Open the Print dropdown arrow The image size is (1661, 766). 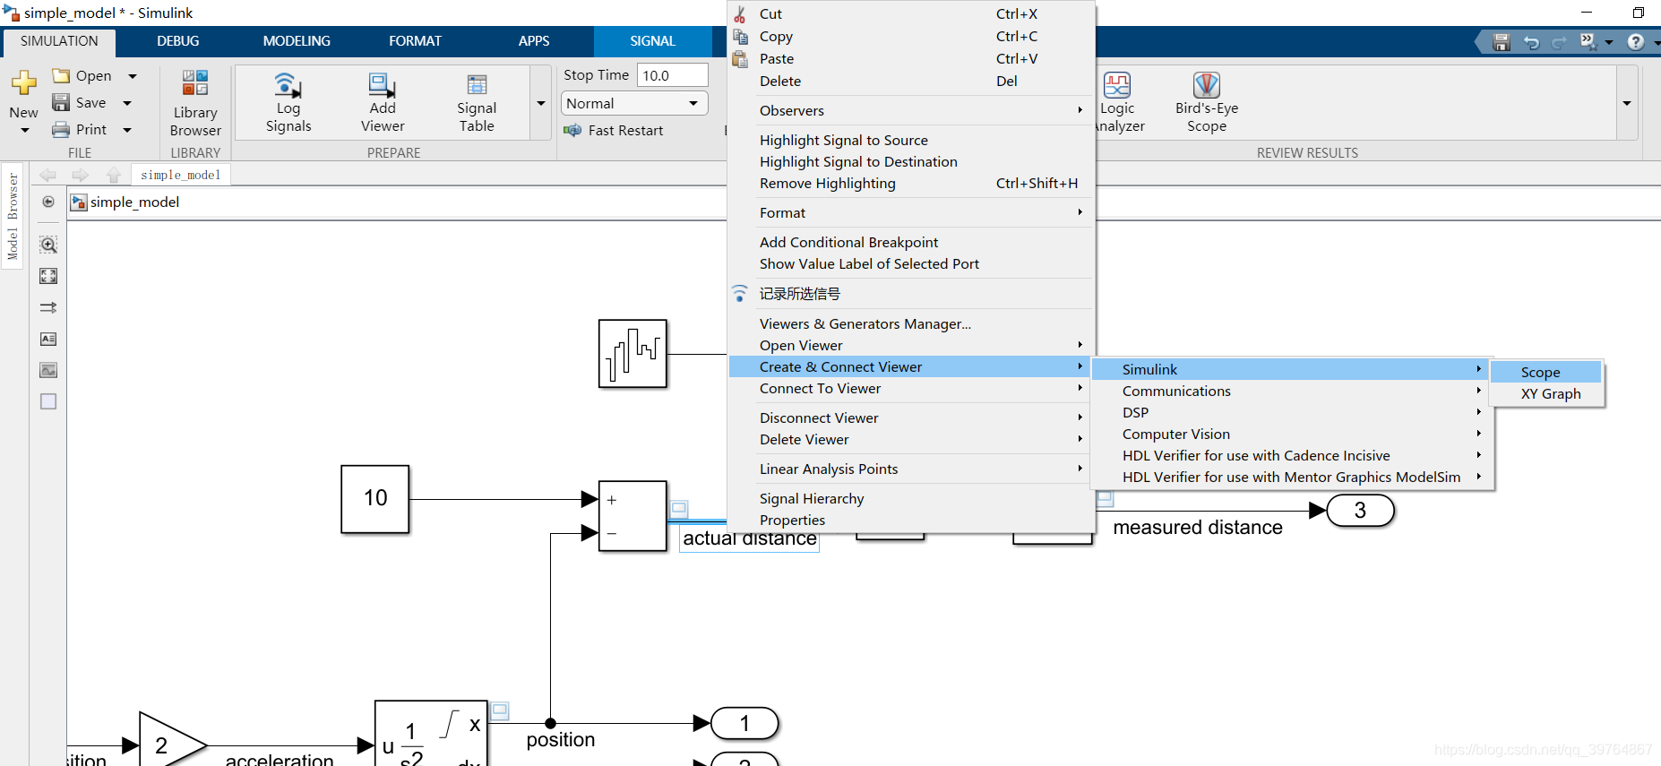(127, 130)
